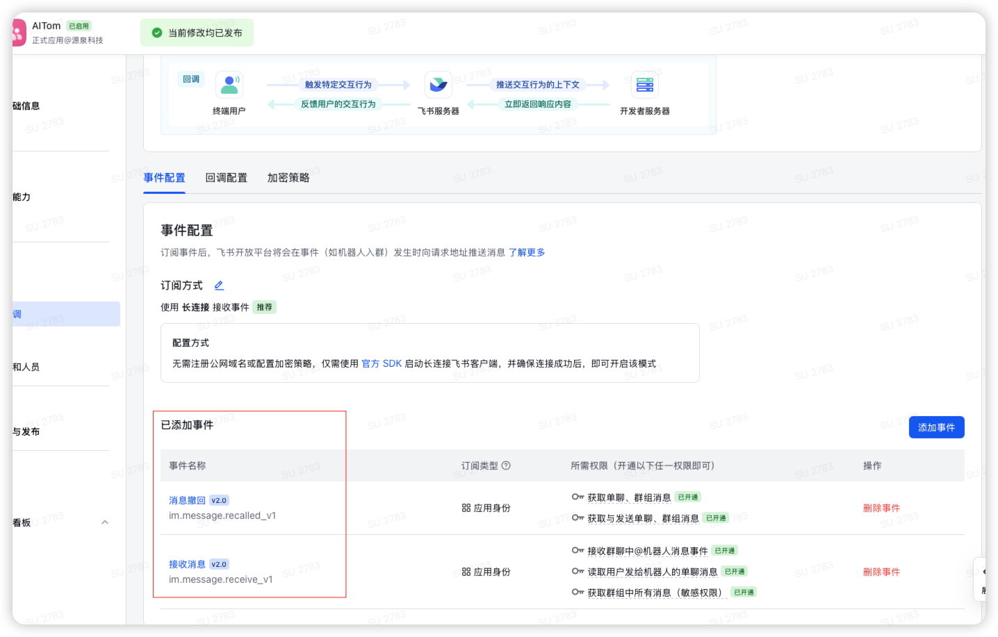This screenshot has width=998, height=637.
Task: Click the 事件名称 column header
Action: [x=187, y=465]
